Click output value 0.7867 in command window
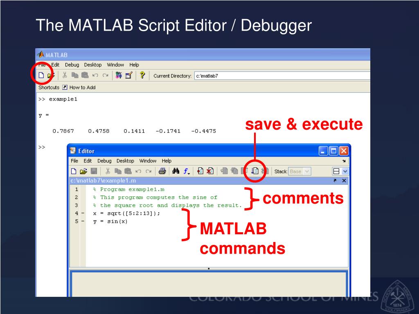This screenshot has width=419, height=314. pos(63,131)
